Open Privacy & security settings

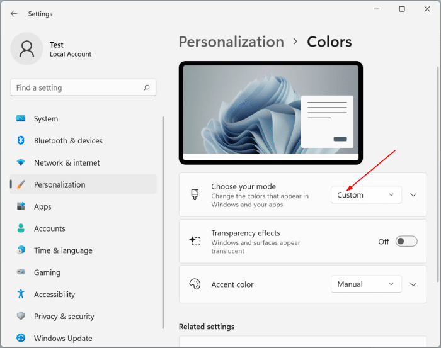pos(83,316)
